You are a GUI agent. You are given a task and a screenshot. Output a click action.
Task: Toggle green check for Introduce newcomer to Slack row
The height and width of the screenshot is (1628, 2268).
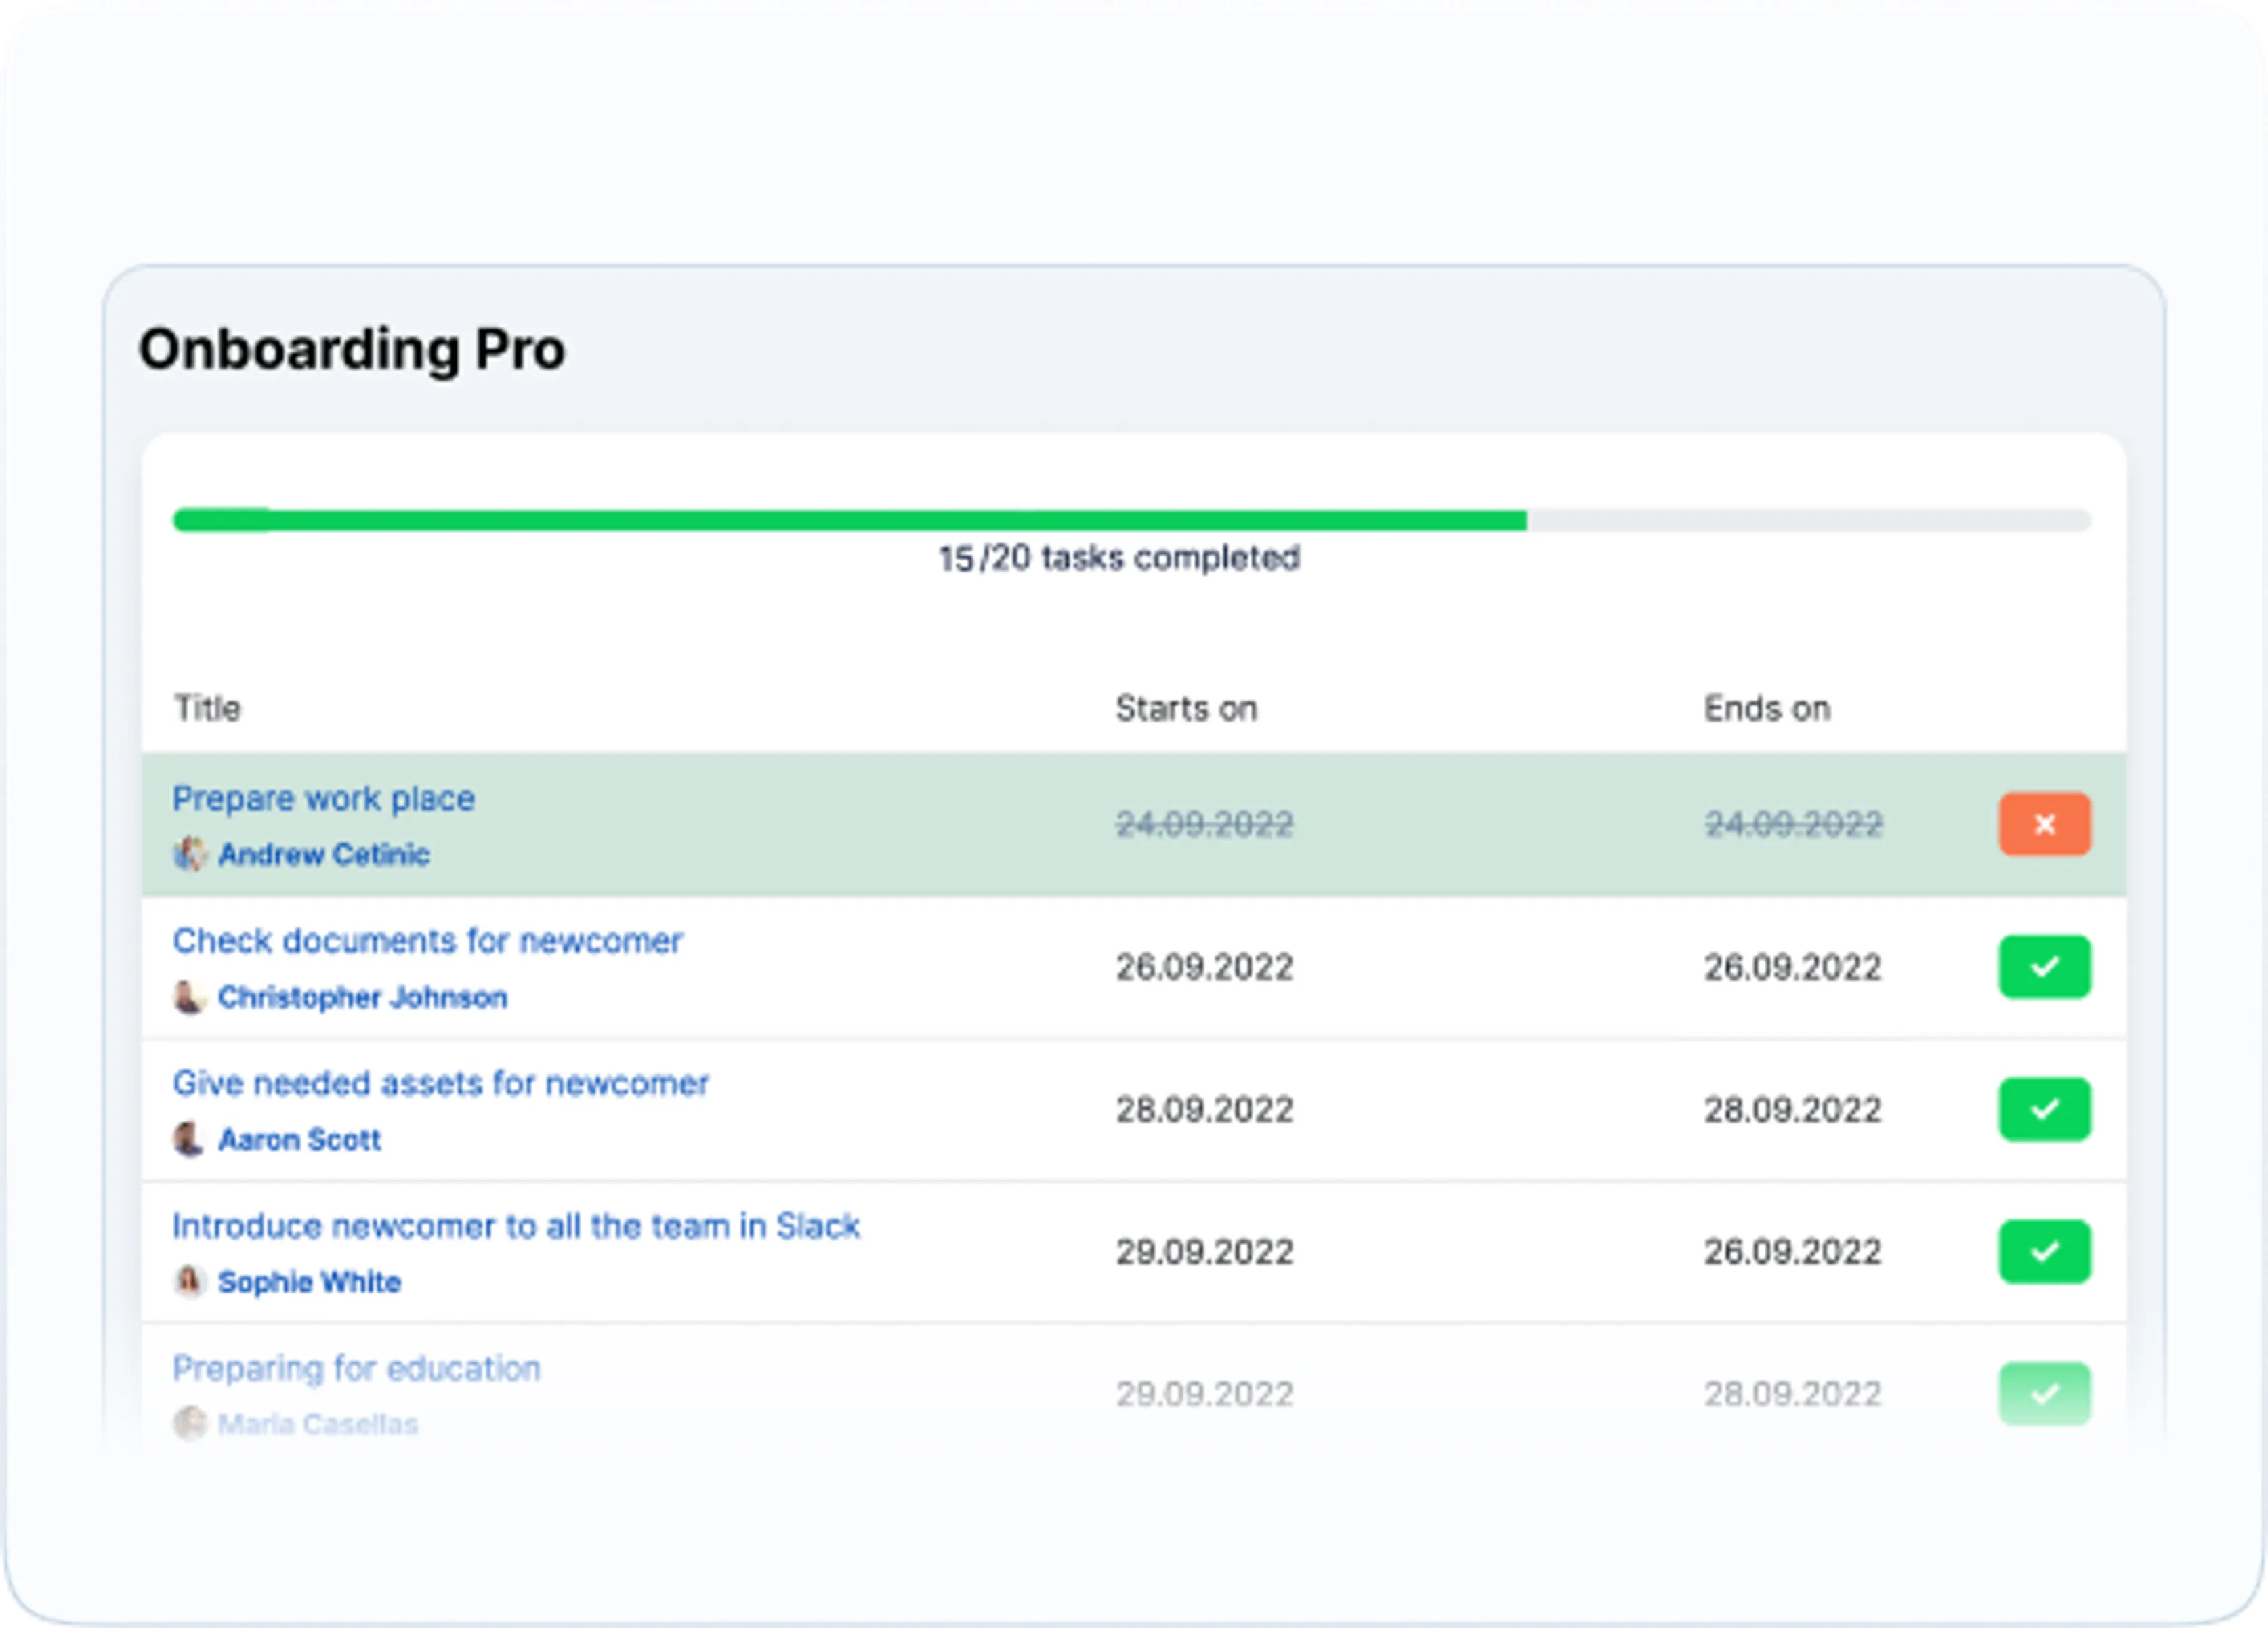(x=2044, y=1251)
